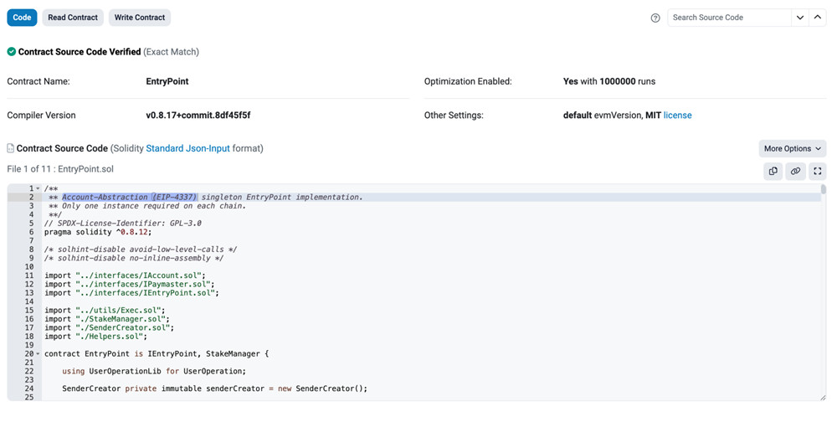Collapse the comment block at line 1
The width and height of the screenshot is (837, 422).
click(38, 189)
